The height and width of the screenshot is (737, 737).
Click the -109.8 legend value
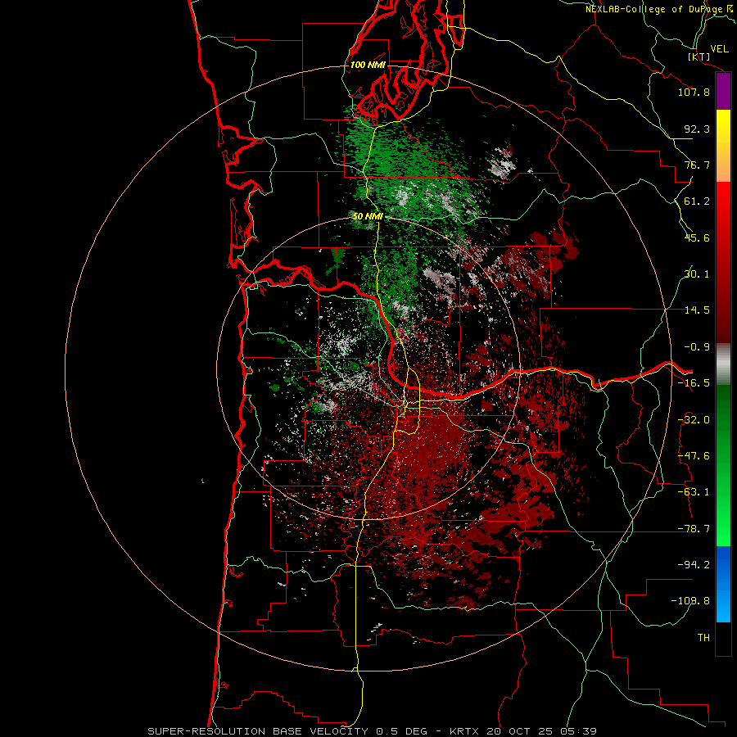(690, 601)
